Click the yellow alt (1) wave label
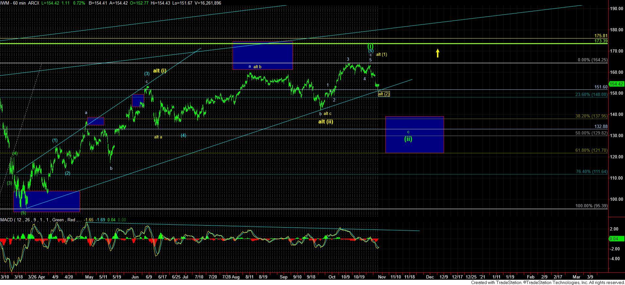The width and height of the screenshot is (625, 285). [x=381, y=55]
